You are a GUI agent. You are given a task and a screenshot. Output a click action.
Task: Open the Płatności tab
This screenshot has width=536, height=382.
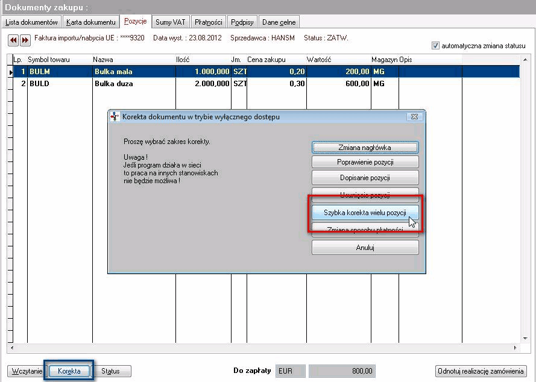(209, 22)
